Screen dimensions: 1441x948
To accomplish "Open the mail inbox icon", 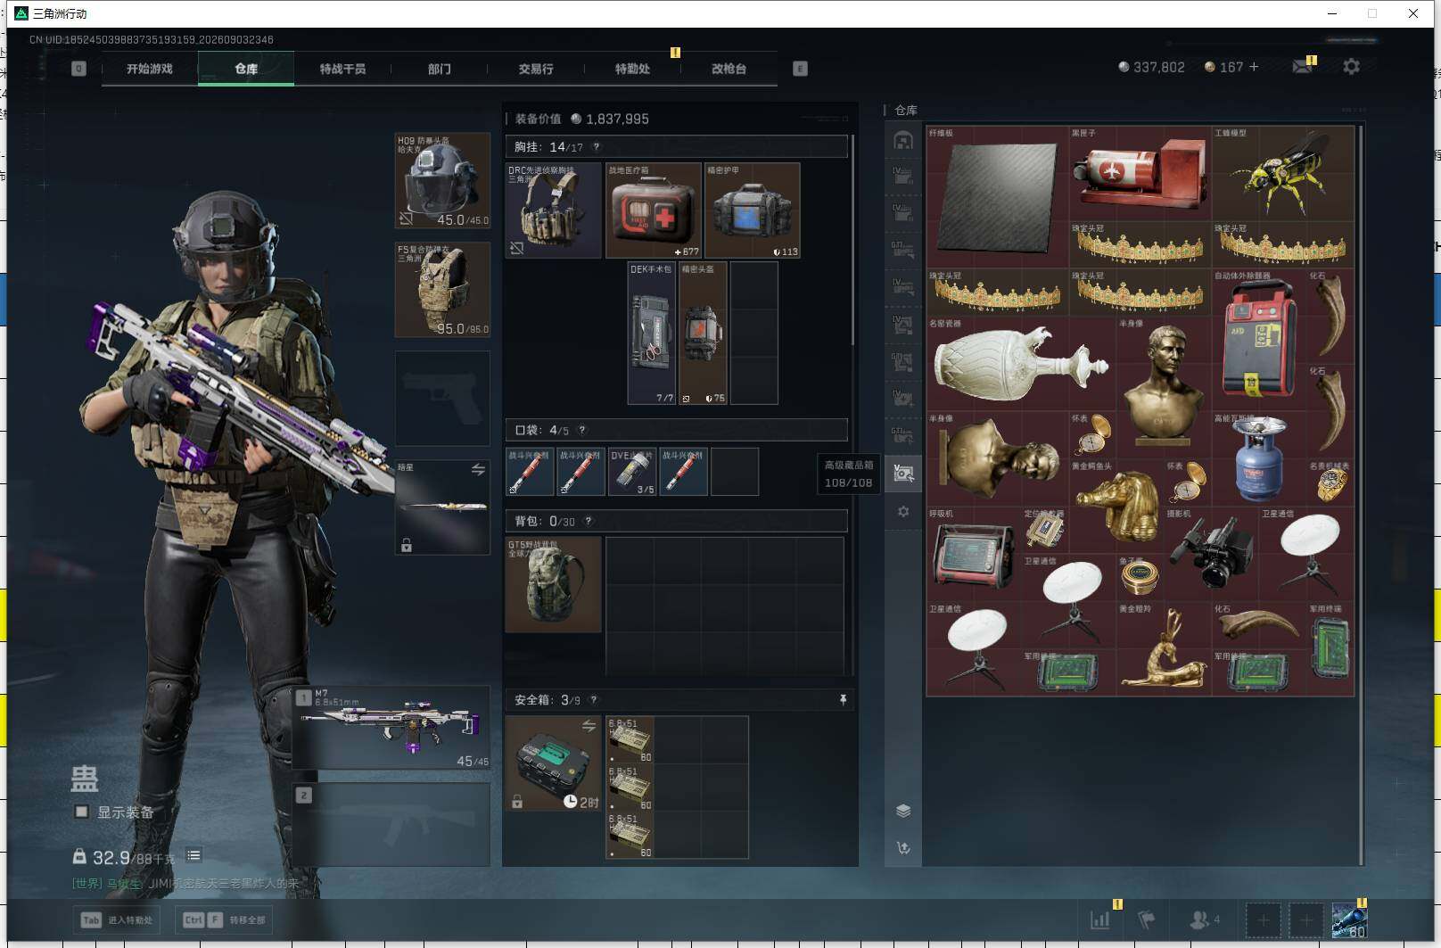I will click(x=1303, y=67).
